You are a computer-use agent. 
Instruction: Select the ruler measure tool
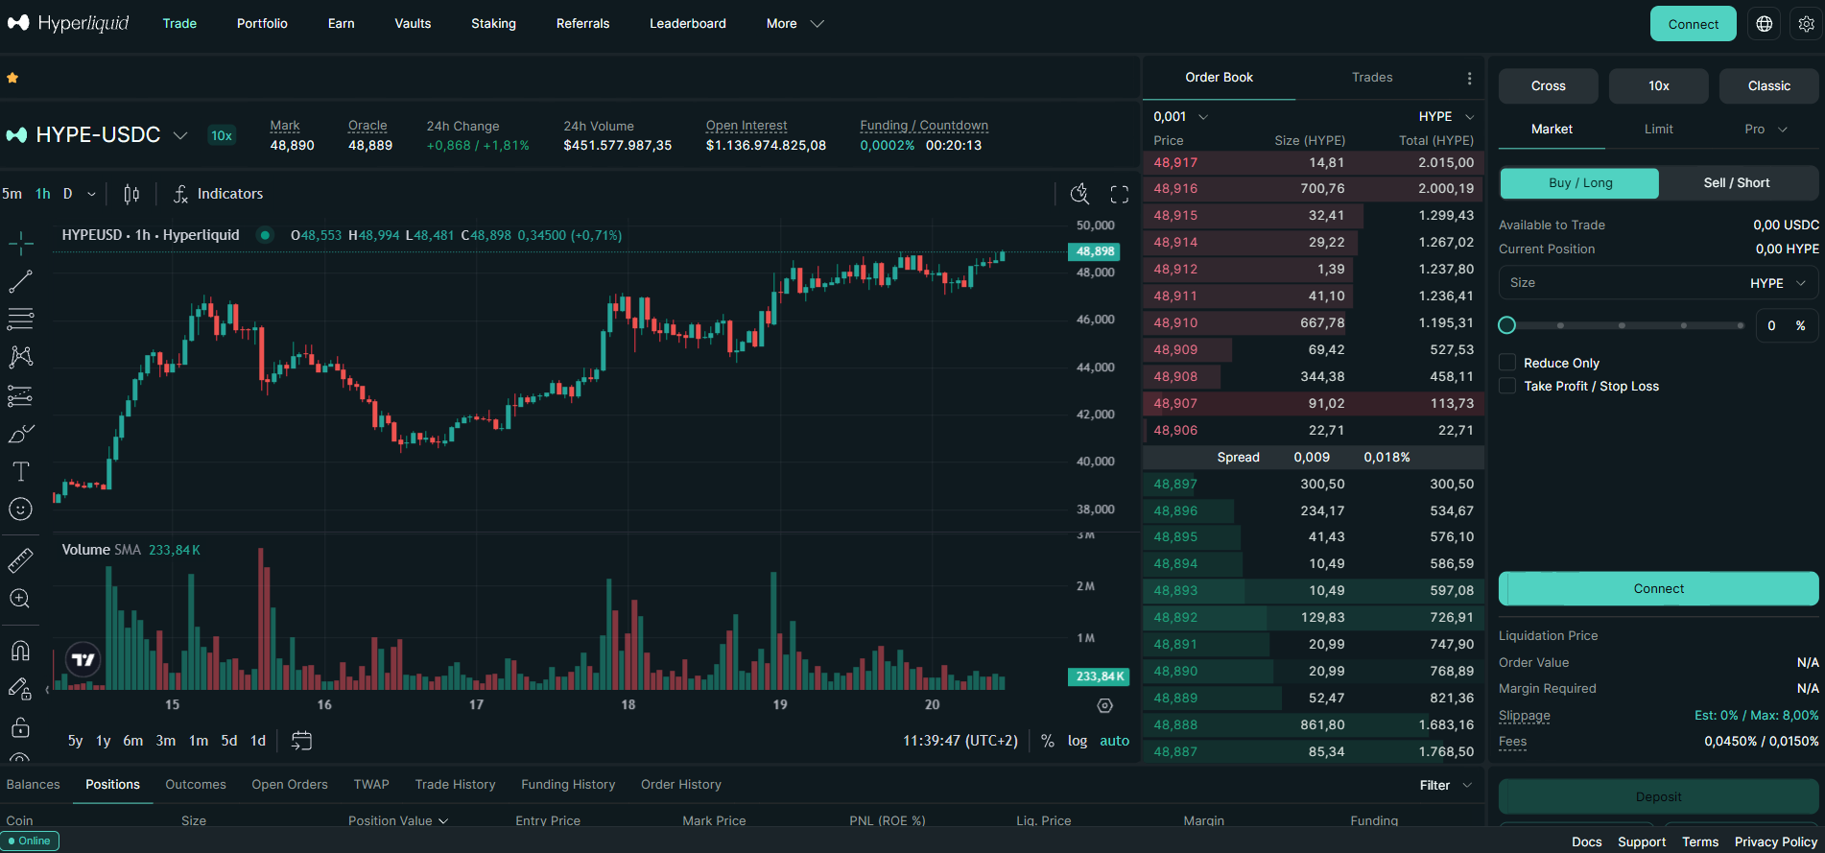coord(20,560)
